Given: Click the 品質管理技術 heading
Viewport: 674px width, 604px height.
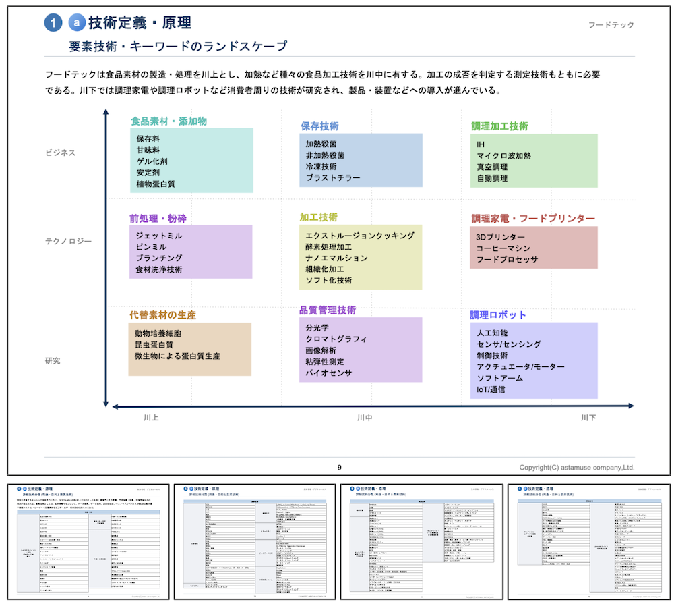Looking at the screenshot, I should 328,310.
